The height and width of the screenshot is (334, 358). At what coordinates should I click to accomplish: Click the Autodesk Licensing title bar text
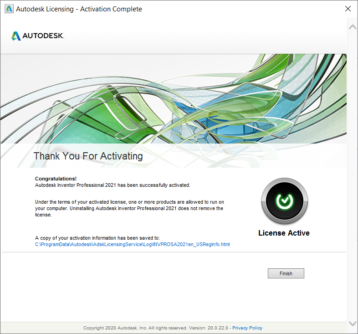(79, 9)
